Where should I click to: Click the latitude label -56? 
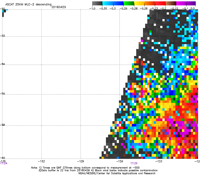pos(2,93)
